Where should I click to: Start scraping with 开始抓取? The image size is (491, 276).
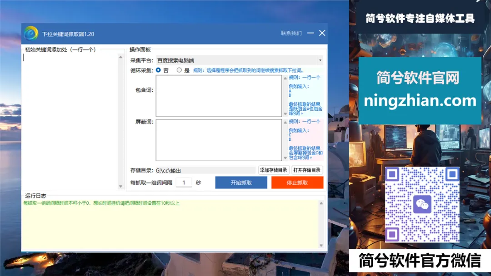[241, 182]
